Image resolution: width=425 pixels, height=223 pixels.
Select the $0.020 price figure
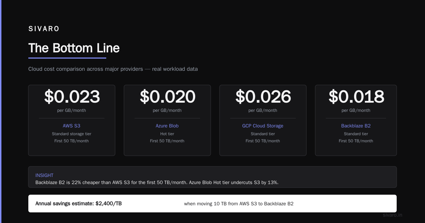point(168,97)
